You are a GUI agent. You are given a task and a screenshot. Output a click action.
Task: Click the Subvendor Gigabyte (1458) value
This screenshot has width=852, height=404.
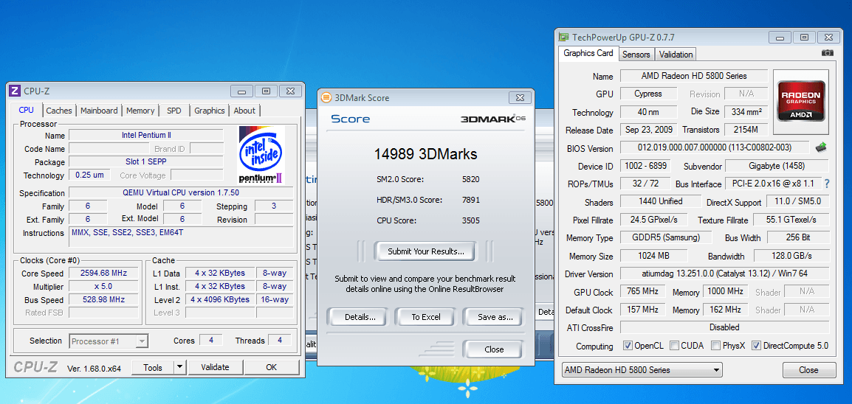[777, 166]
